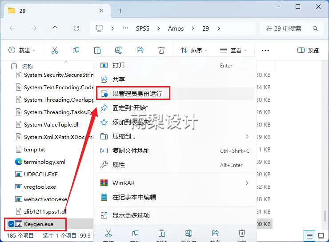
Task: Click the 名称 column header
Action: [x=28, y=67]
